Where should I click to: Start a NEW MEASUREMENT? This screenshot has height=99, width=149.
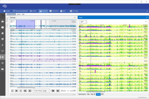tap(20, 11)
